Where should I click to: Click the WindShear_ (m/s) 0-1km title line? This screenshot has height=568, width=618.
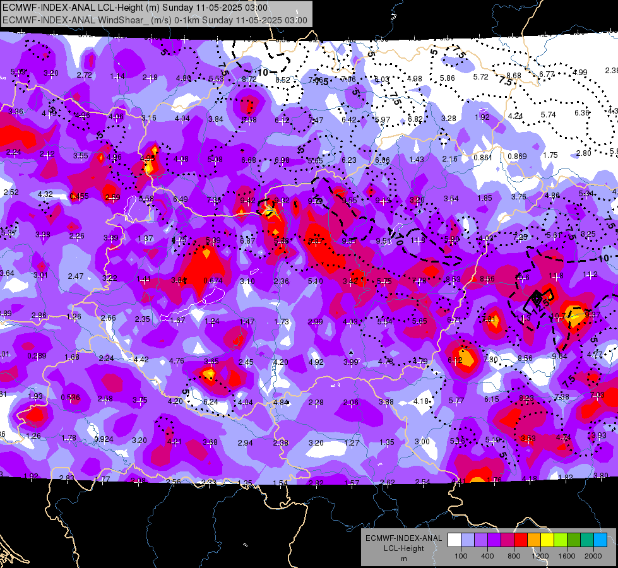click(x=155, y=20)
